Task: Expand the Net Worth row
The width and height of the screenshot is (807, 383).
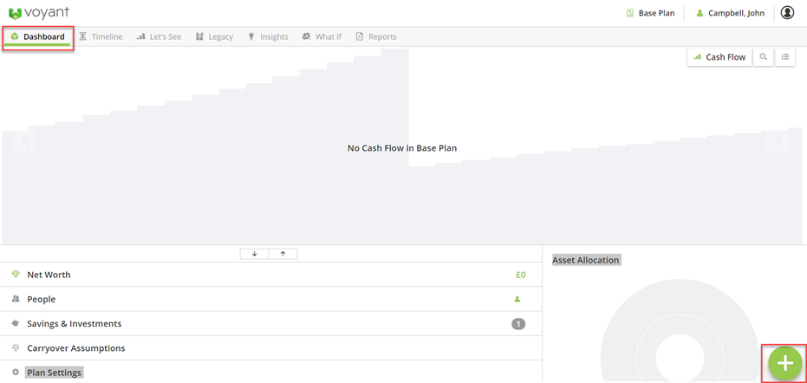Action: point(270,275)
